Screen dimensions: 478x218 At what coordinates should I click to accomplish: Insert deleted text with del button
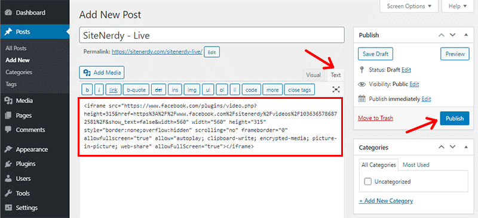point(158,90)
